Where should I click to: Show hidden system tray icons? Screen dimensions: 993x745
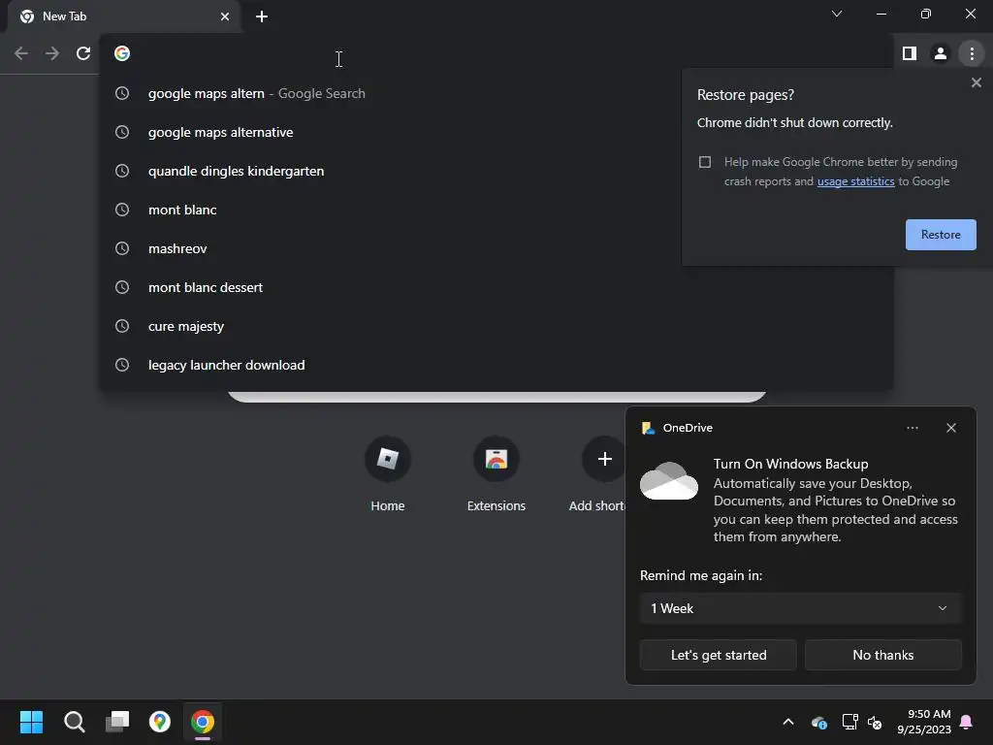click(x=788, y=722)
